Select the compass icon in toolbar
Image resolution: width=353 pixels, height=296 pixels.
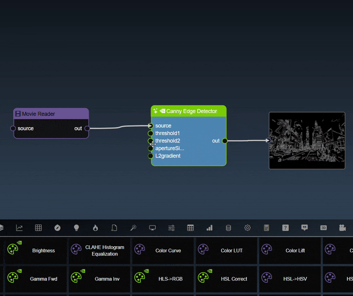(x=57, y=228)
